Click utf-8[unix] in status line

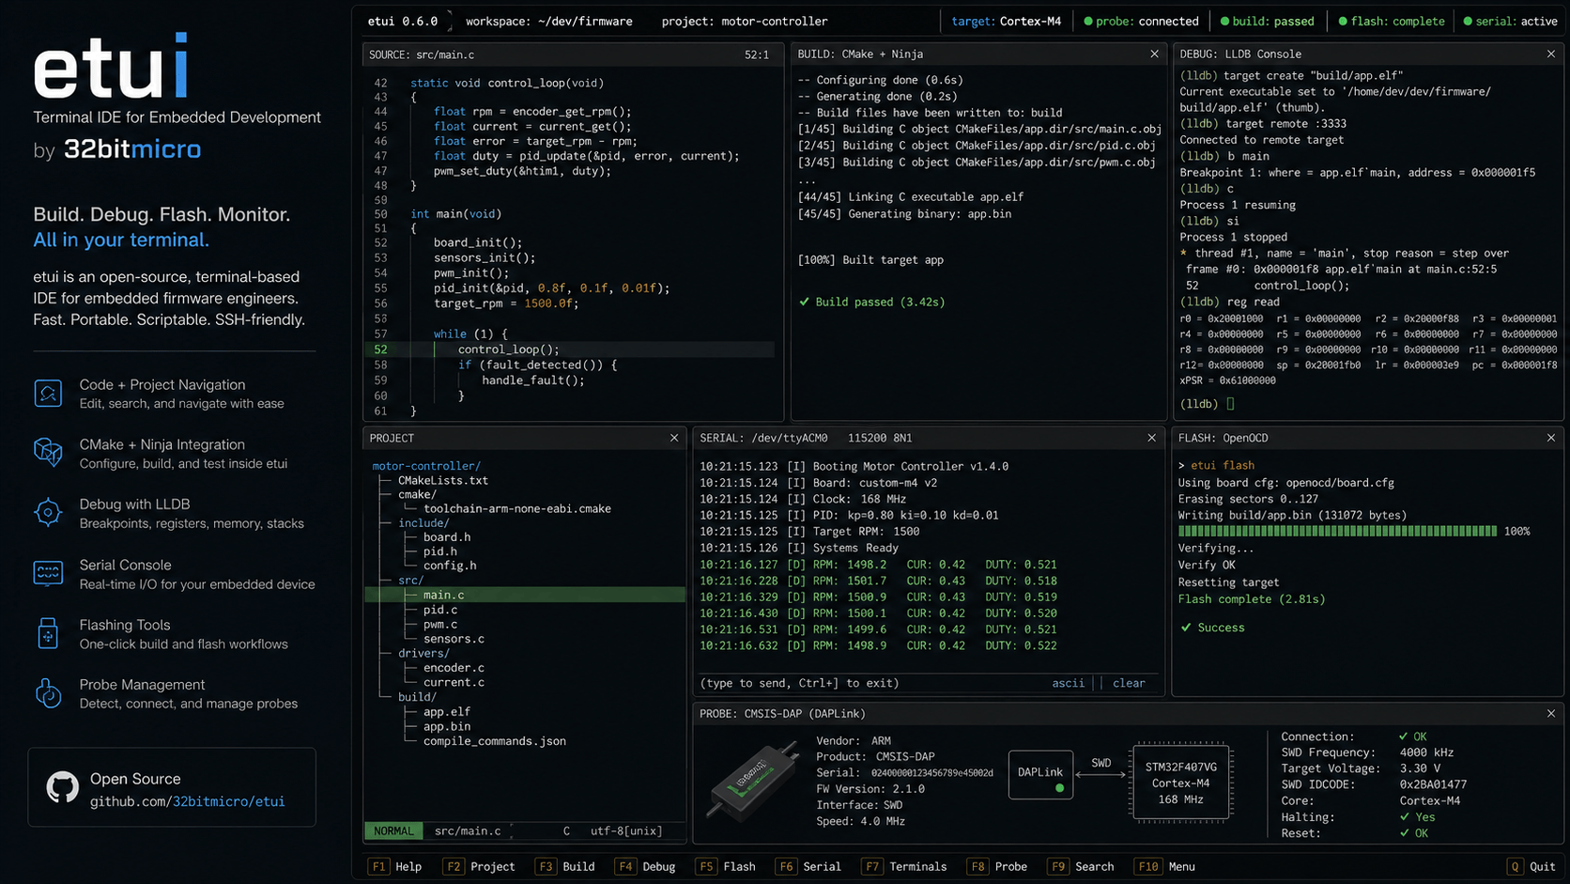tap(626, 830)
